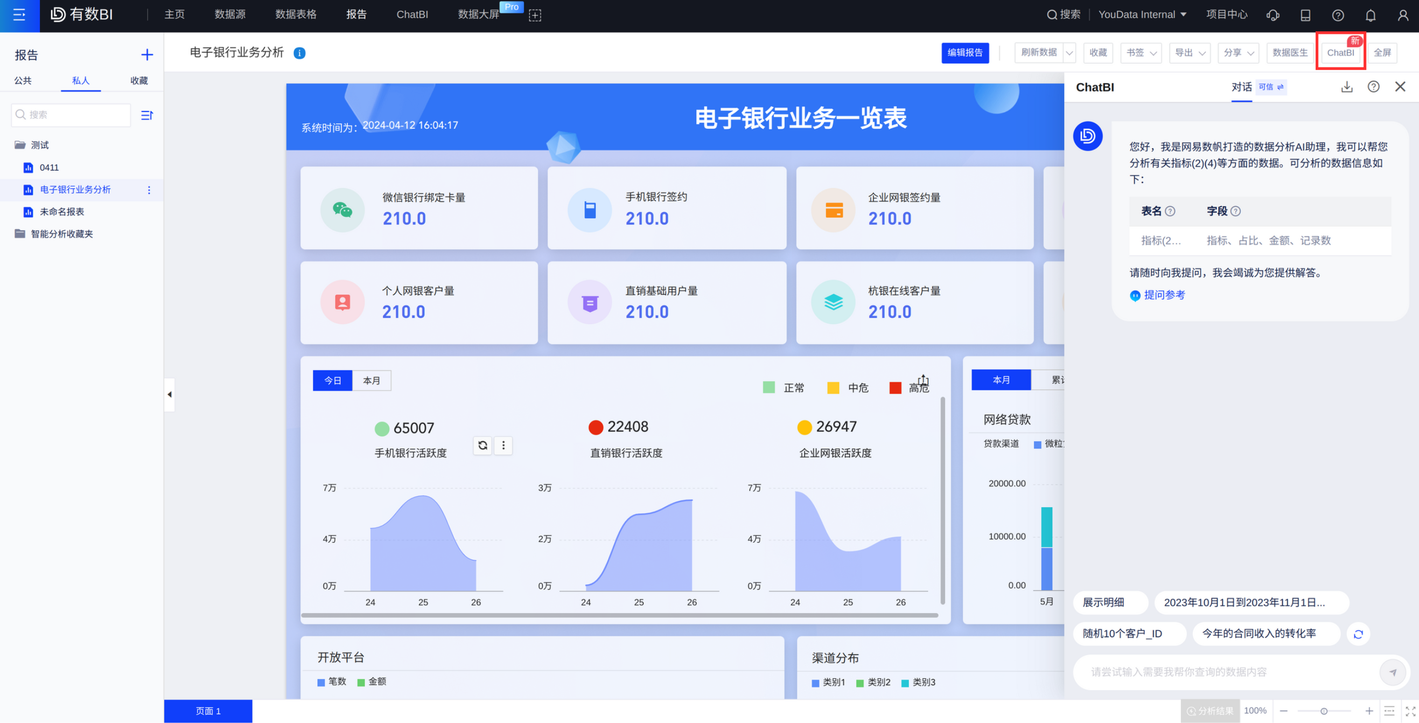This screenshot has height=723, width=1419.
Task: Click the report info icon next to title
Action: coord(299,53)
